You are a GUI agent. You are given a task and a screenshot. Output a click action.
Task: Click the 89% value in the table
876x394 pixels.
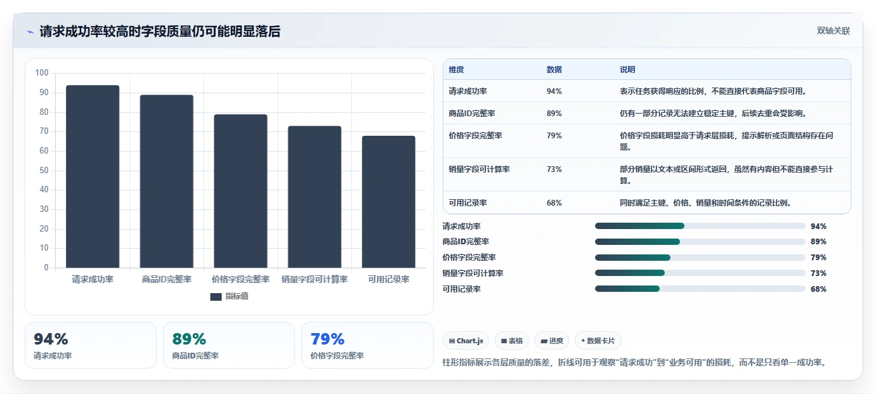click(554, 114)
